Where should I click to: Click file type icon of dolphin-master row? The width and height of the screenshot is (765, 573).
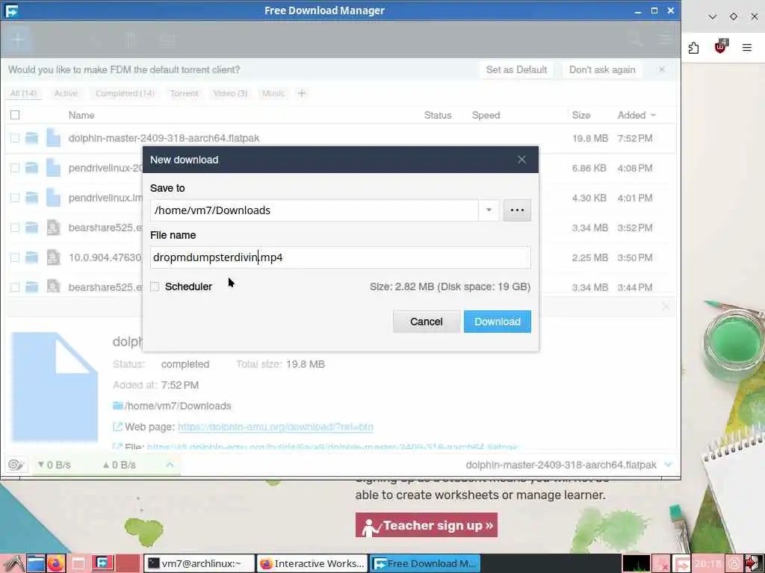pyautogui.click(x=53, y=138)
